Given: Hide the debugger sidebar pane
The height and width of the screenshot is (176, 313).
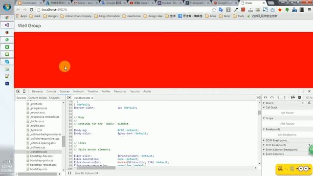Looking at the screenshot, I should 259,98.
